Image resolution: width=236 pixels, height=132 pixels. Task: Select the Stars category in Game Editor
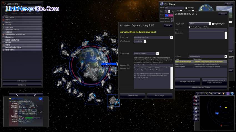tap(22, 20)
